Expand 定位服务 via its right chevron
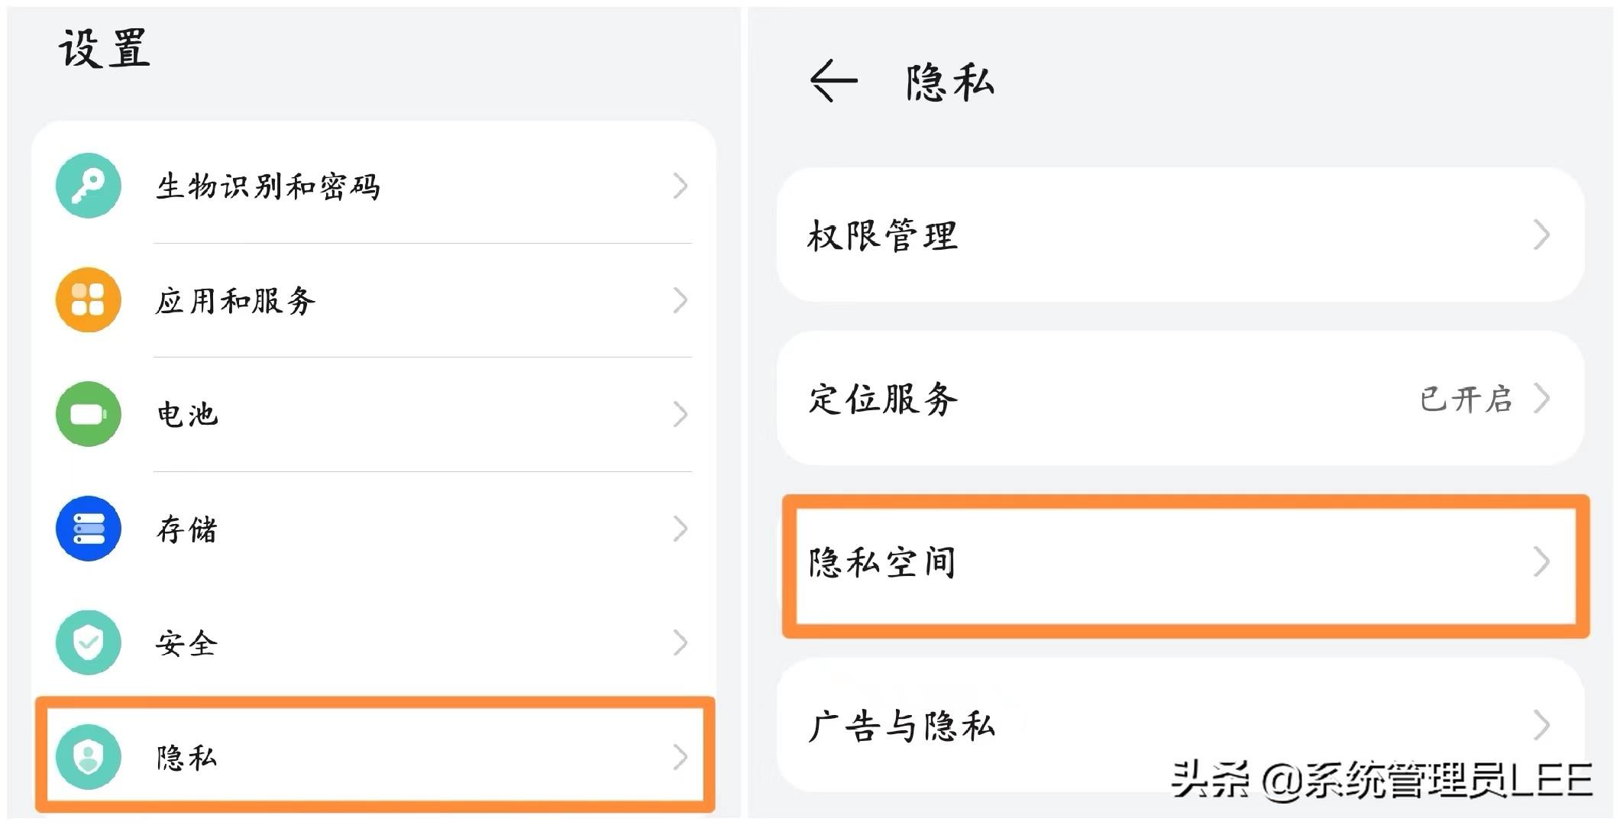This screenshot has width=1620, height=825. coord(1544,397)
